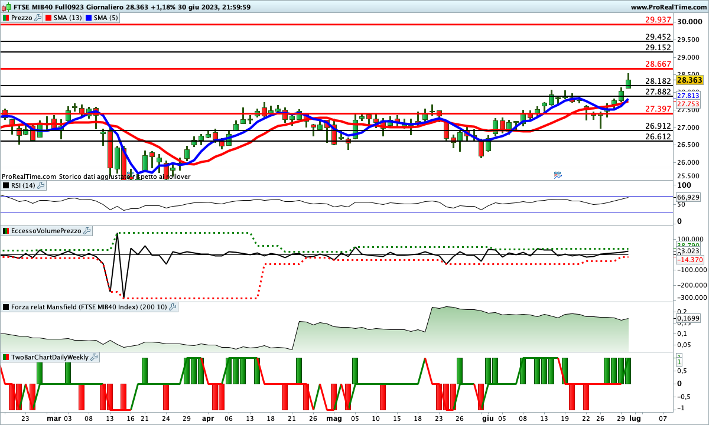
Task: Click the Mansfield value label 0,1699
Action: [x=688, y=318]
